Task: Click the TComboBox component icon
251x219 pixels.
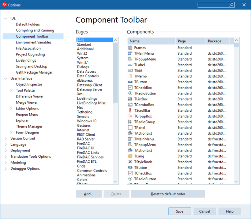Action: pyautogui.click(x=130, y=105)
